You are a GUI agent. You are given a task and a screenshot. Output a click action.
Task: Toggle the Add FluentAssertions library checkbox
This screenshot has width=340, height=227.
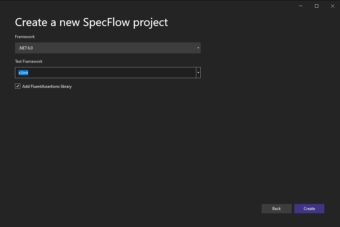17,86
